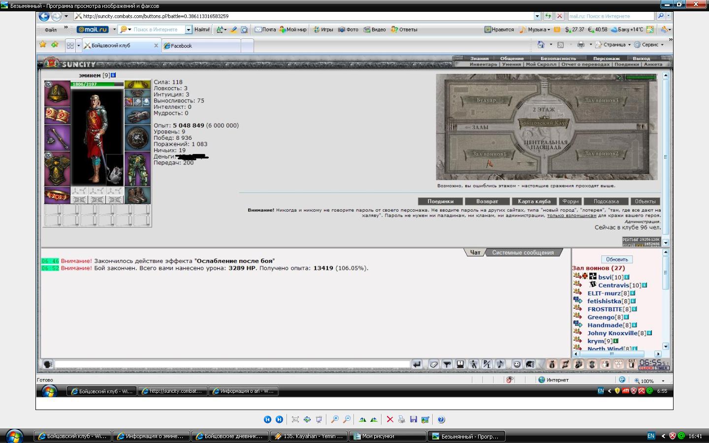Open the Знания menu in game header

[x=479, y=58]
